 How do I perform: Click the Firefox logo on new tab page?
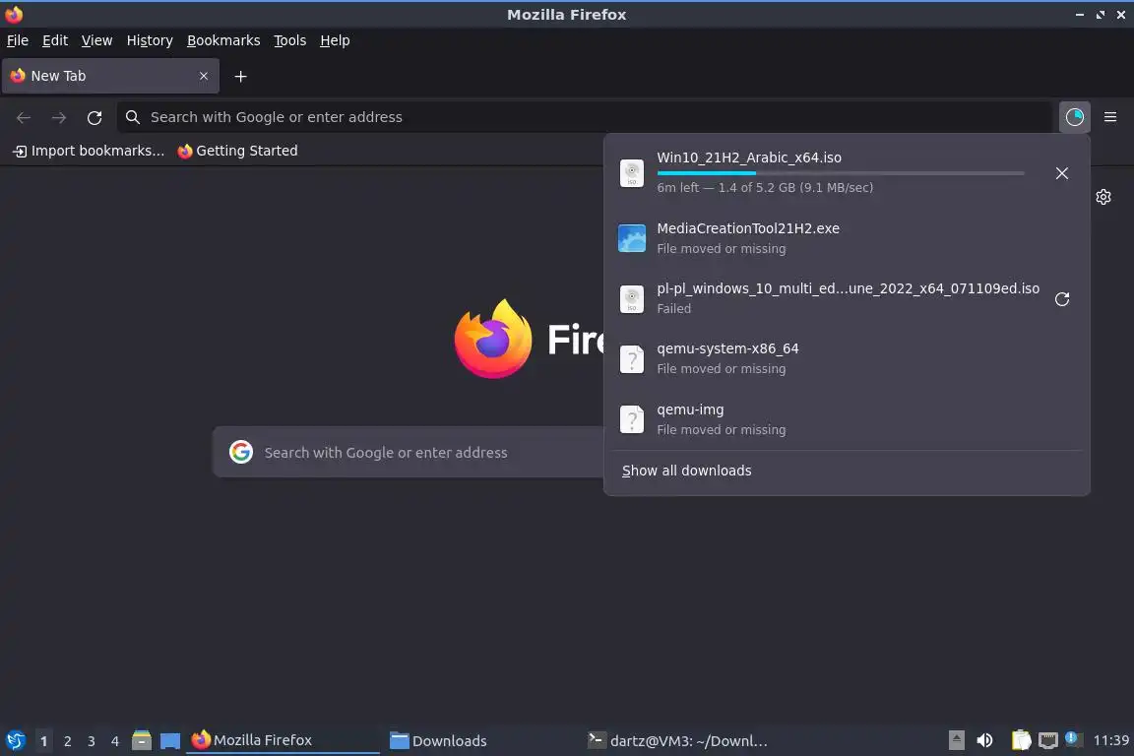coord(493,339)
